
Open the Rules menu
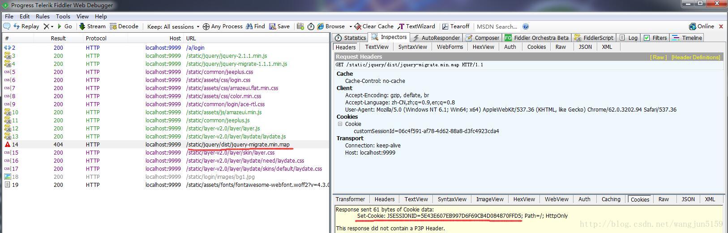coord(43,16)
